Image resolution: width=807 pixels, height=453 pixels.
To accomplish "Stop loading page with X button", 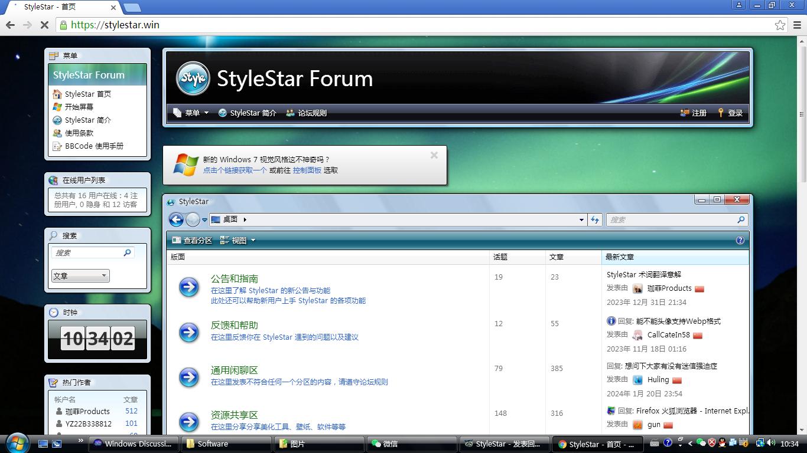I will point(45,25).
